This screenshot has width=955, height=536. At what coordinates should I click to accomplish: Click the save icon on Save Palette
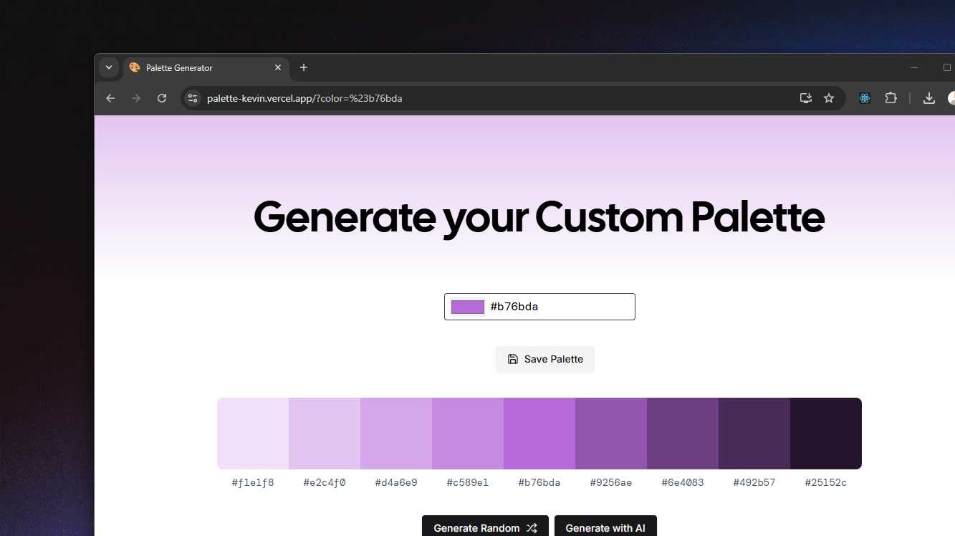click(513, 359)
